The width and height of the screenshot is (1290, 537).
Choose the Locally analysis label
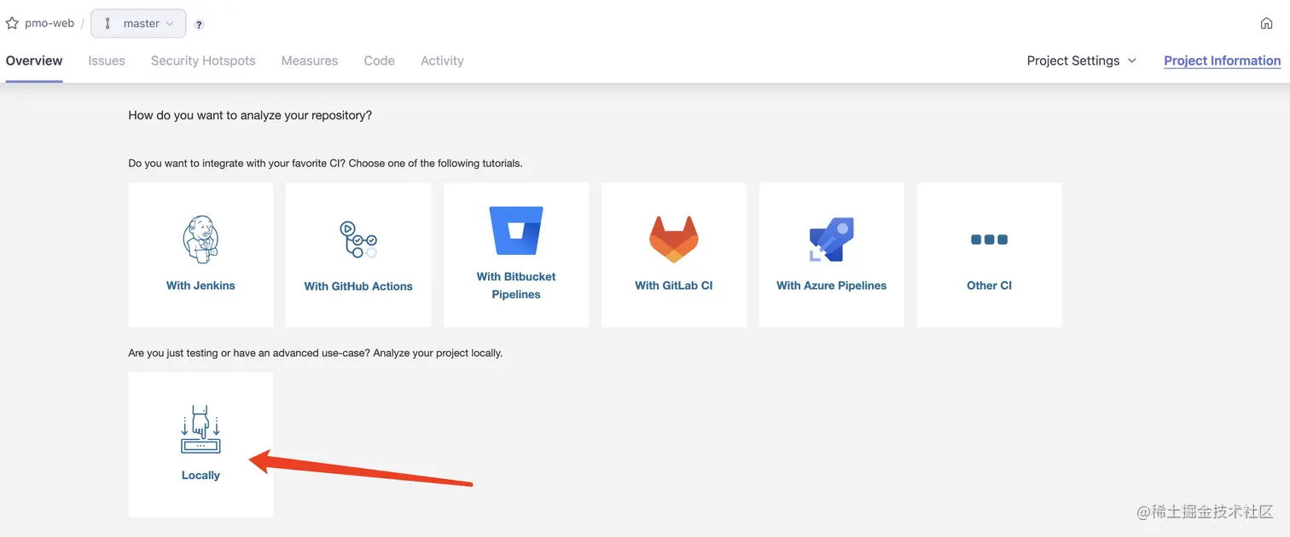[200, 475]
